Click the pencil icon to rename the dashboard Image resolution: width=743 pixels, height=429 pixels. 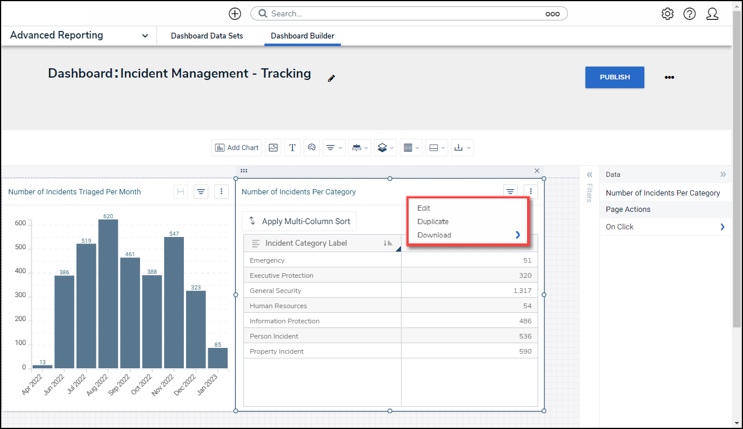[332, 78]
